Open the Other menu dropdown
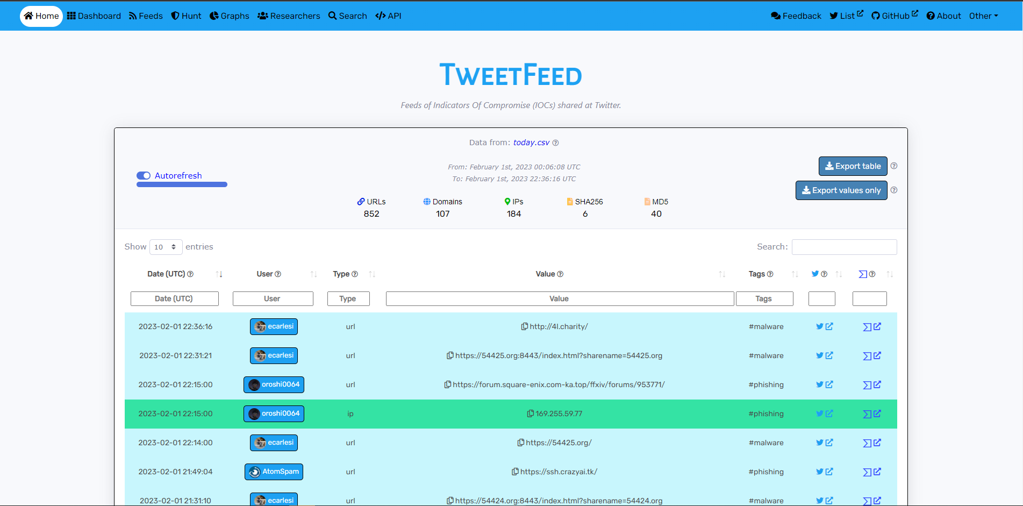This screenshot has height=506, width=1023. 983,16
